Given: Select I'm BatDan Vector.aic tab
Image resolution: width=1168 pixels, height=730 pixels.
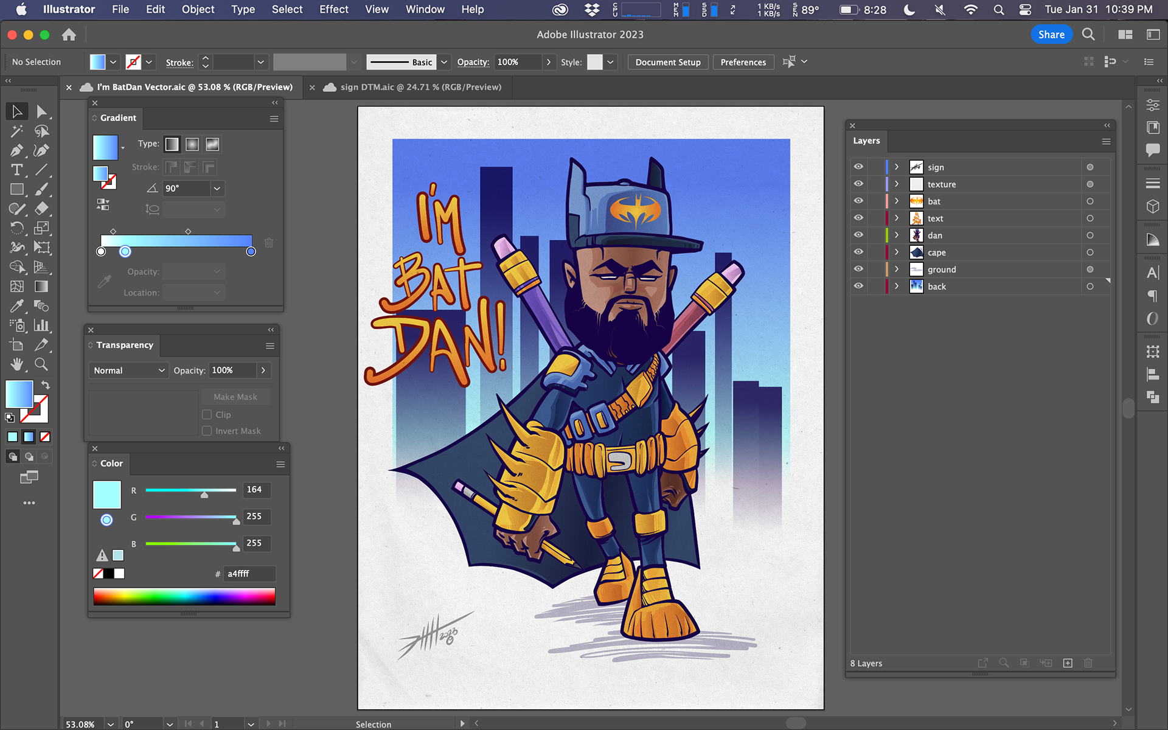Looking at the screenshot, I should click(195, 87).
